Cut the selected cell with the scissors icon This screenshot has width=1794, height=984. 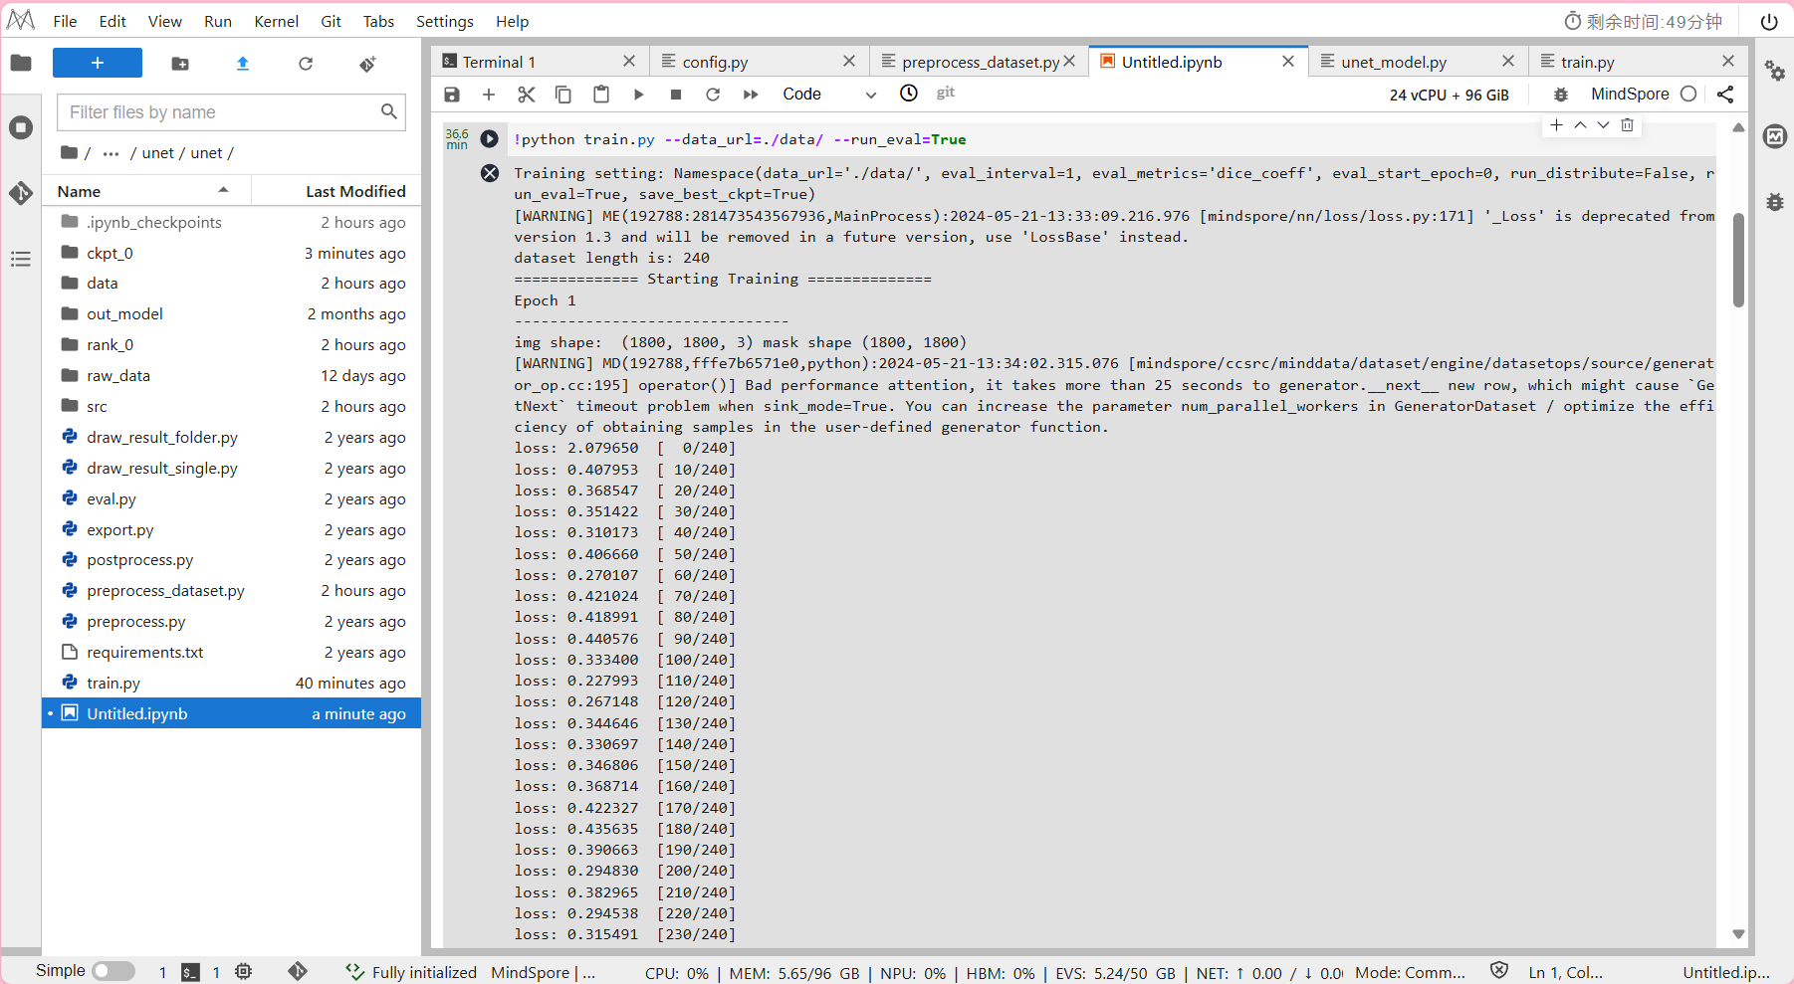tap(527, 94)
